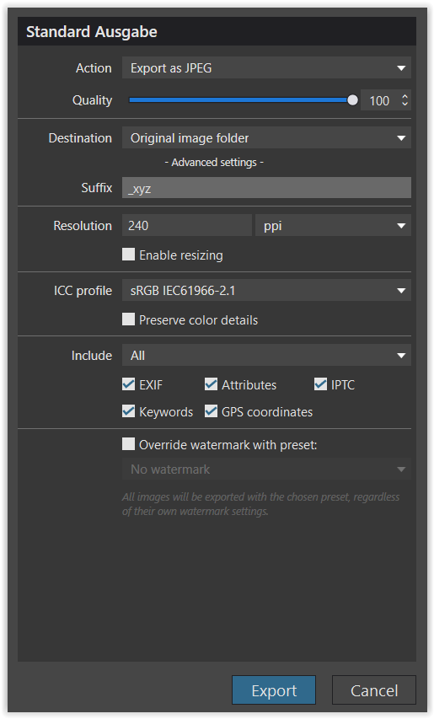Open the Destination dropdown
Viewport: 434px width, 719px height.
click(266, 138)
